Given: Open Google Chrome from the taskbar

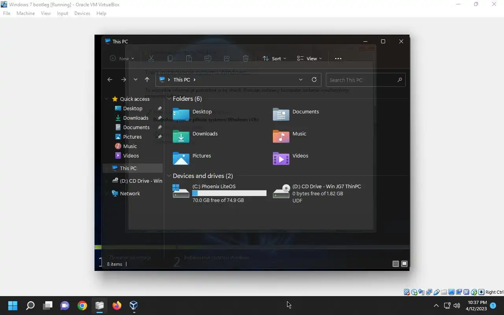Looking at the screenshot, I should coord(82,306).
